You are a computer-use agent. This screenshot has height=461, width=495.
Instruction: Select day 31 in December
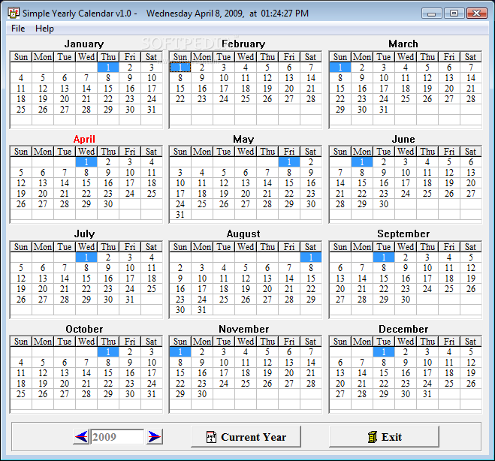coord(427,394)
